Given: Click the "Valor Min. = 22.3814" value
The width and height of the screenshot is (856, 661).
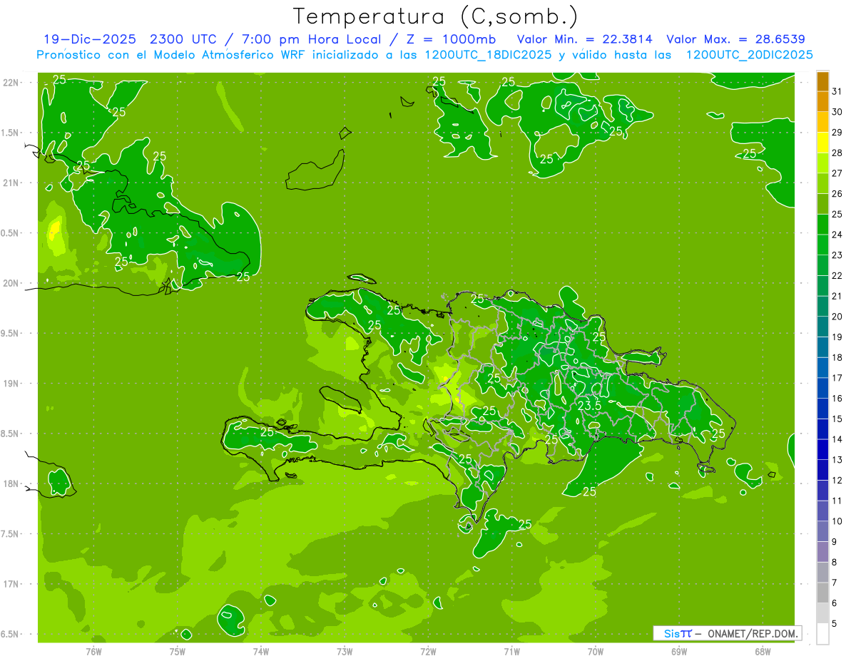Looking at the screenshot, I should [584, 39].
